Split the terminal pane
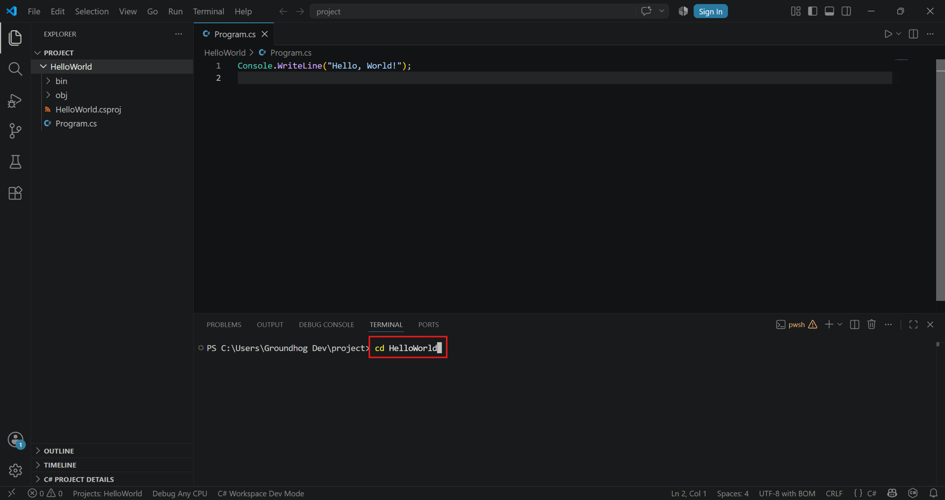Viewport: 945px width, 500px height. (x=854, y=324)
